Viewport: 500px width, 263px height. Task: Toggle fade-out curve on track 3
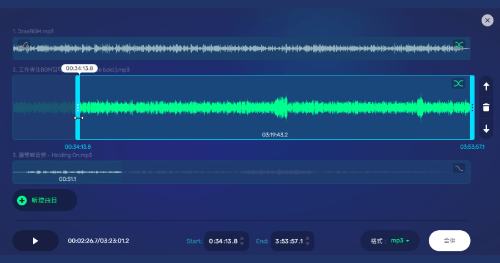pos(459,168)
